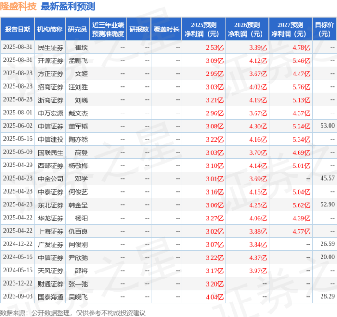This screenshot has height=317, width=337.
Task: Select the 报告日期 column header
Action: click(17, 29)
